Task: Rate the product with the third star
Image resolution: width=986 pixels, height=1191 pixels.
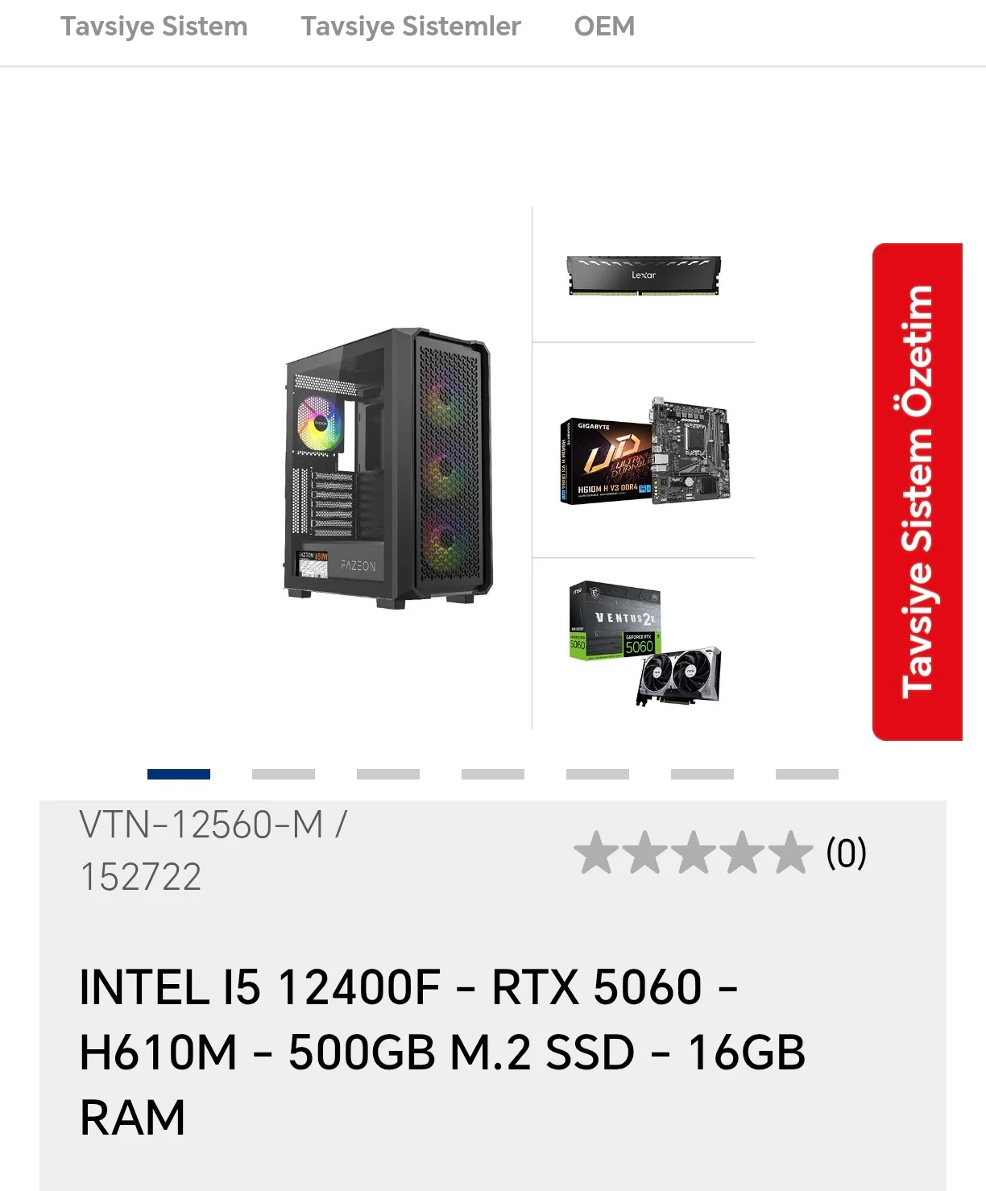Action: (x=694, y=853)
